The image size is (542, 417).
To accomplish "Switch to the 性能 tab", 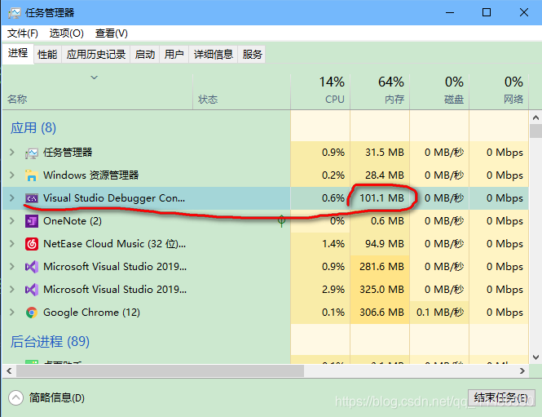I will [x=47, y=55].
